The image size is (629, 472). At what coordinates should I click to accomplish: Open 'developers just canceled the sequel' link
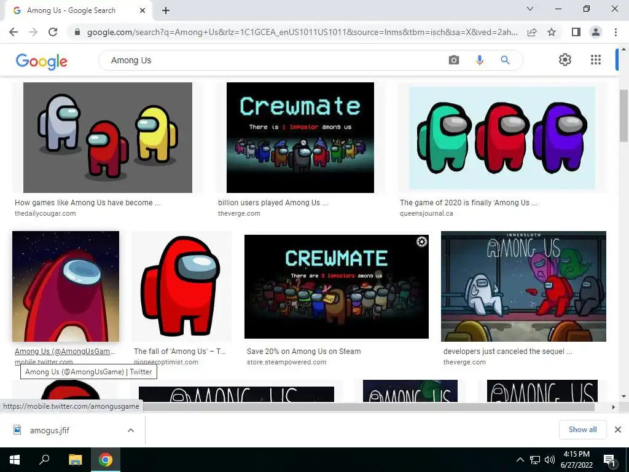click(x=508, y=351)
